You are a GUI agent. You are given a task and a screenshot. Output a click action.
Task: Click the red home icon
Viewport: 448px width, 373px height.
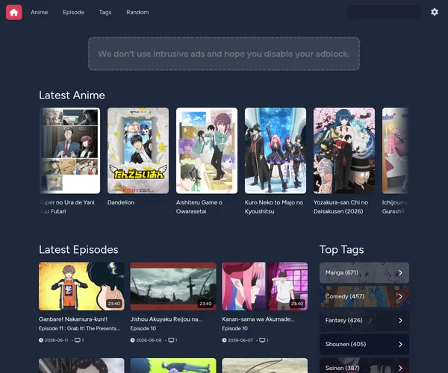click(x=13, y=12)
